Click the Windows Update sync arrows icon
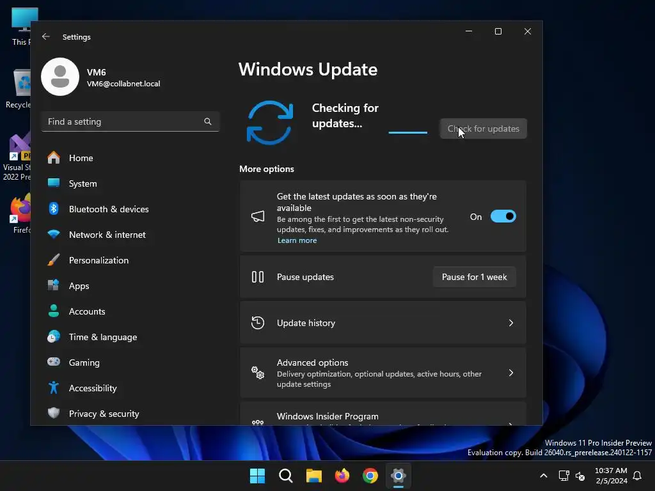The image size is (655, 491). 270,123
